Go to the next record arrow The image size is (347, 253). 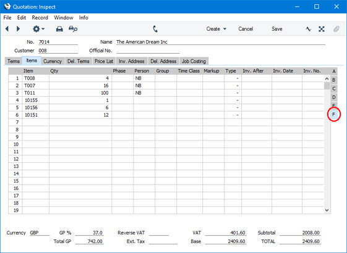(x=18, y=29)
